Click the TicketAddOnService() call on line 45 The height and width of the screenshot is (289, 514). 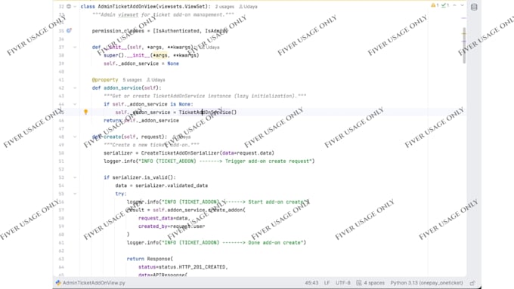pyautogui.click(x=208, y=112)
